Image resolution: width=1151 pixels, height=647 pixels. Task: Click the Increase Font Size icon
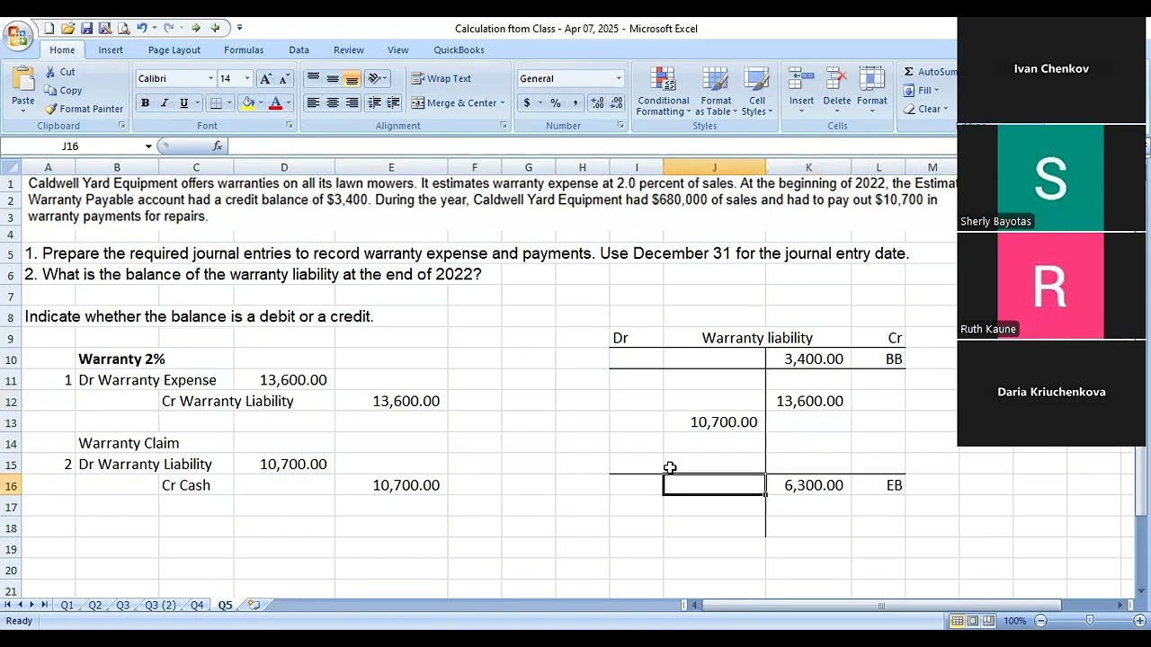(x=265, y=79)
